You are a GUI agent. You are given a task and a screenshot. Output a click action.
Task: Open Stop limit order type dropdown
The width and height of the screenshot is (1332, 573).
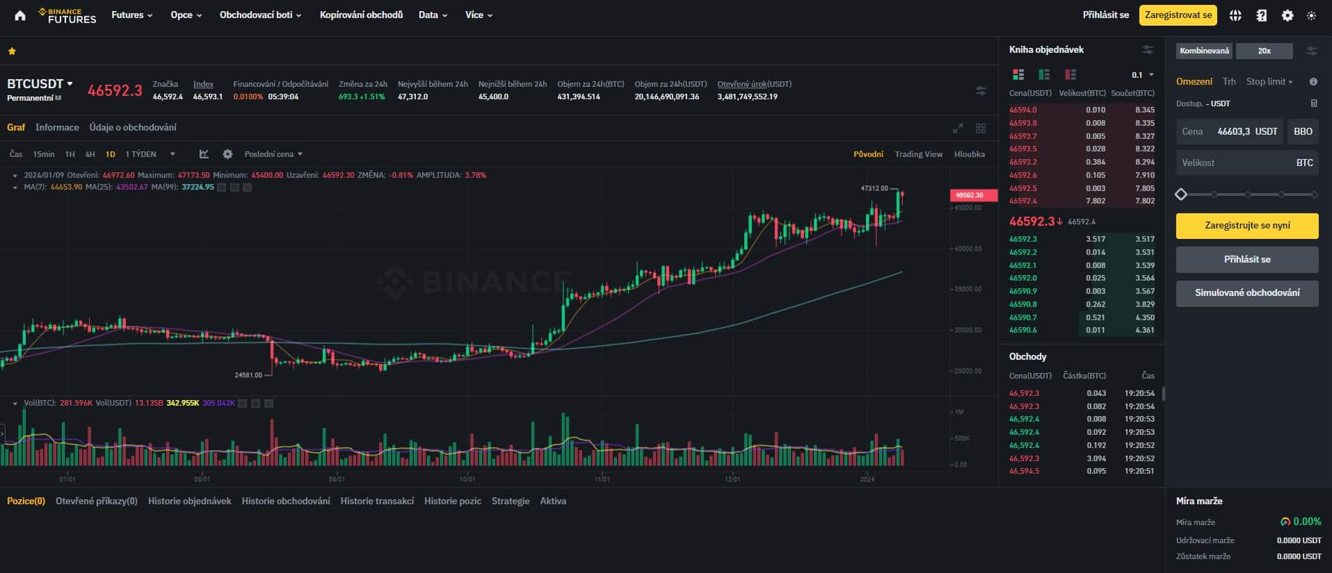tap(1269, 82)
